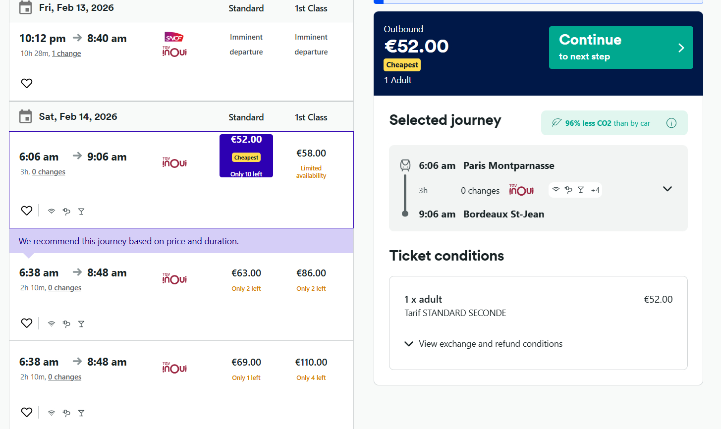
Task: Open "0 changes" link for 6:06 am train
Action: pos(49,172)
